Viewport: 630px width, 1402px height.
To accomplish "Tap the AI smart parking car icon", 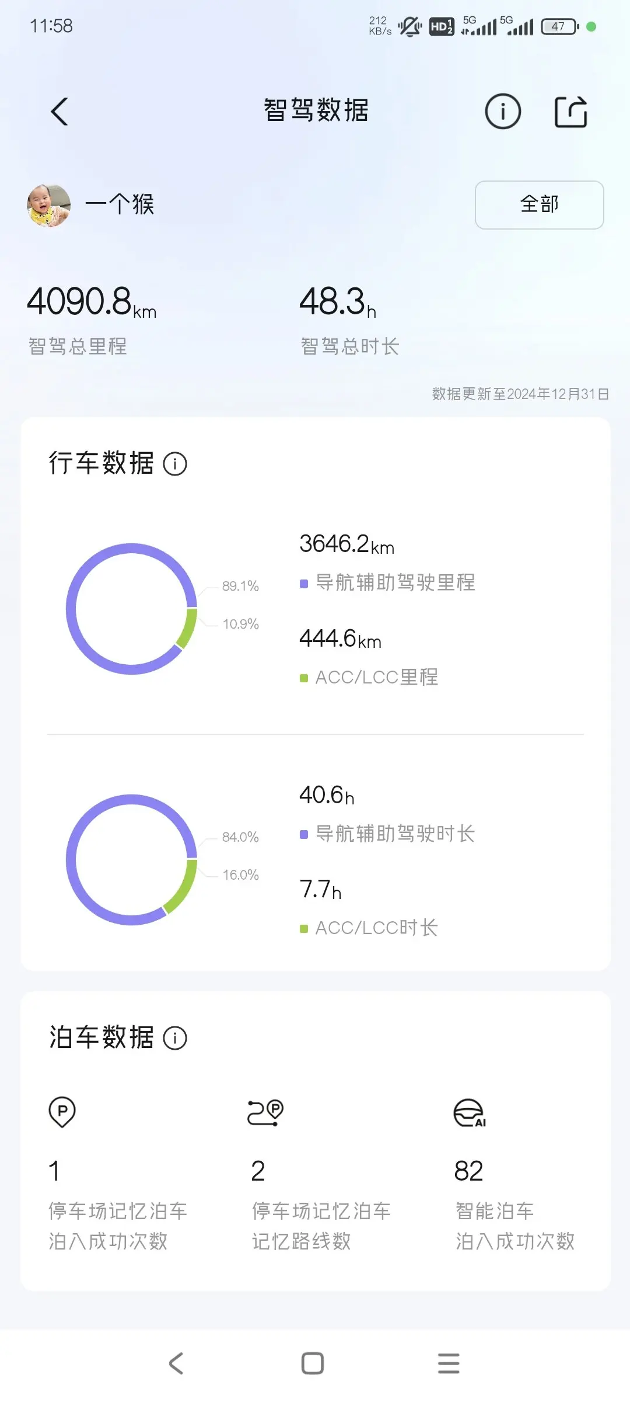I will (470, 1112).
